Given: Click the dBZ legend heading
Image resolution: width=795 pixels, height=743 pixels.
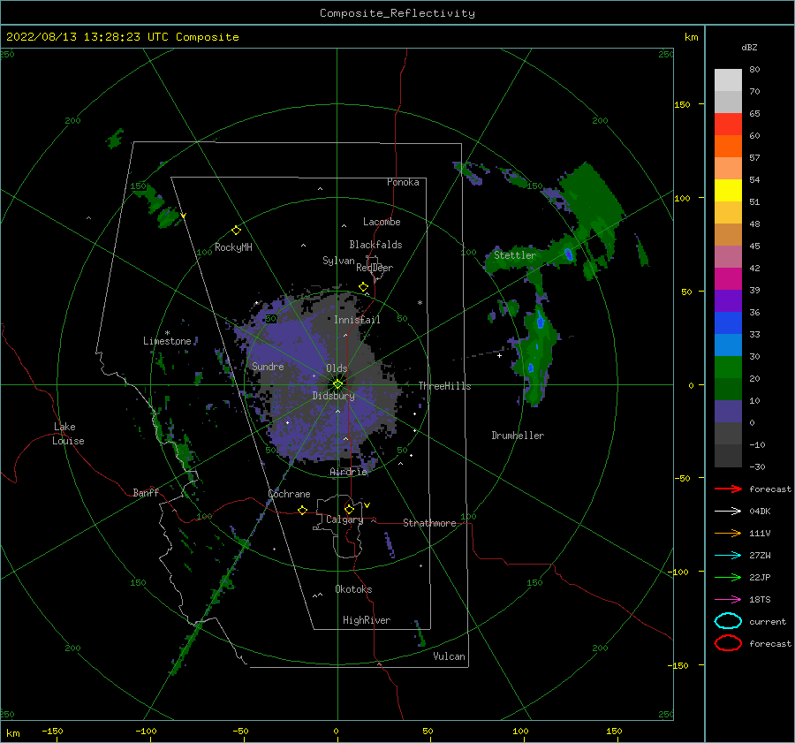Looking at the screenshot, I should pyautogui.click(x=749, y=47).
